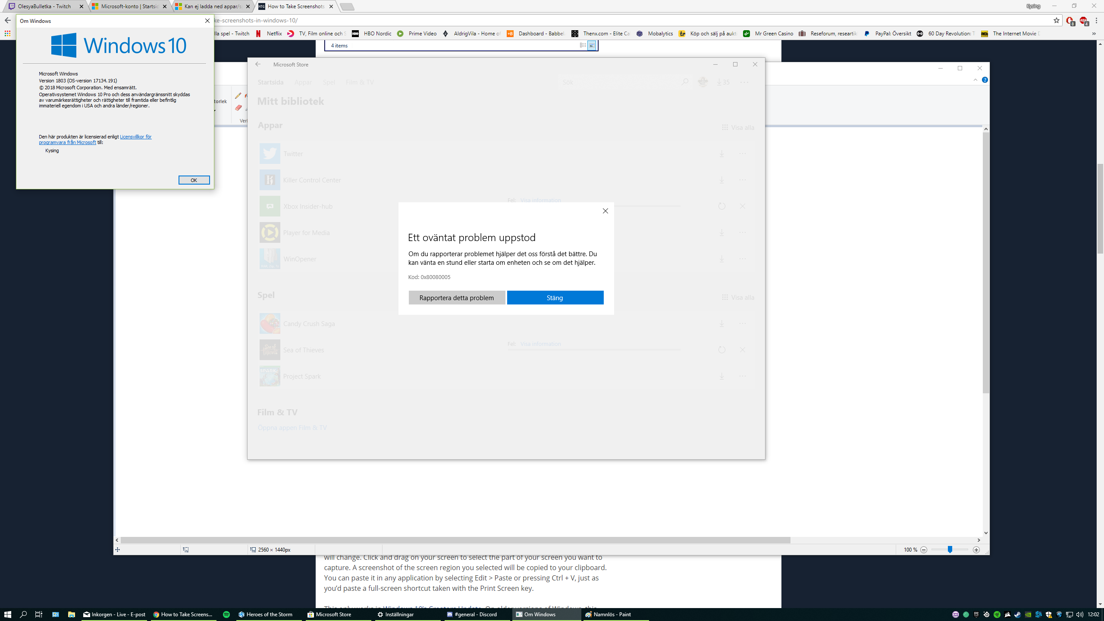Screen dimensions: 1104x621
Task: Click the Twitter app icon in library
Action: point(270,154)
